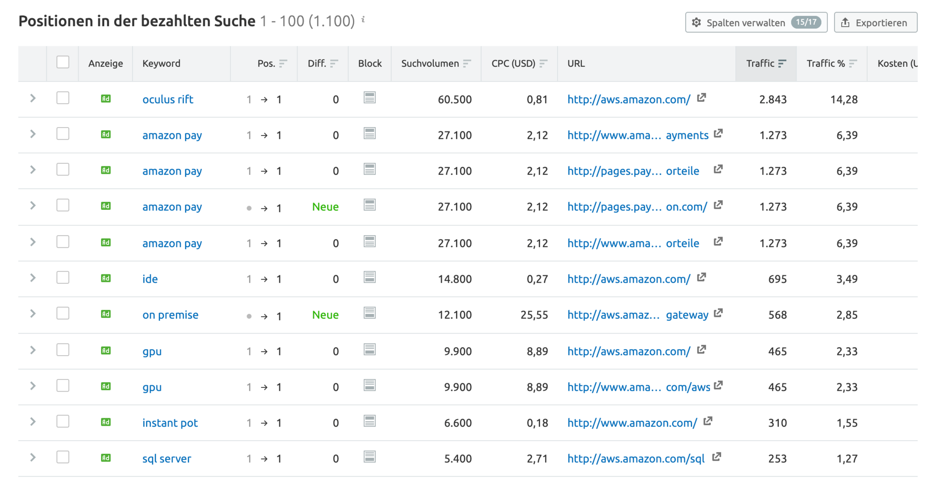Click the Exportieren button
Screen dimensions: 936x480
point(876,22)
